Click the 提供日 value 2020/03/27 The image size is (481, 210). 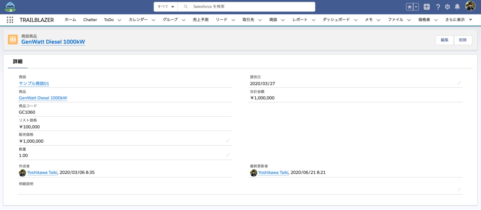click(x=262, y=83)
